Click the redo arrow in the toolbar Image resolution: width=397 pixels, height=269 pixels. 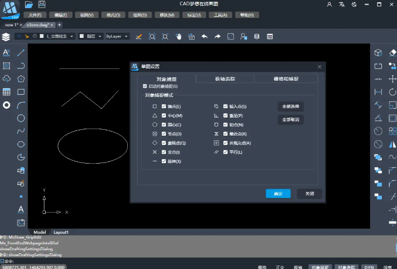(218, 36)
